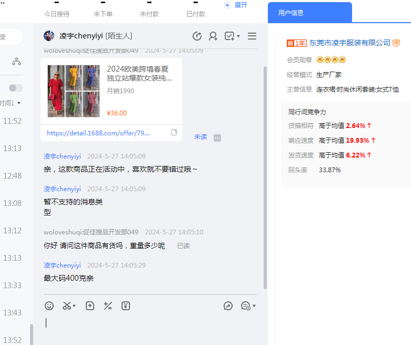Click the yuan payment icon in toolbar

pyautogui.click(x=126, y=305)
